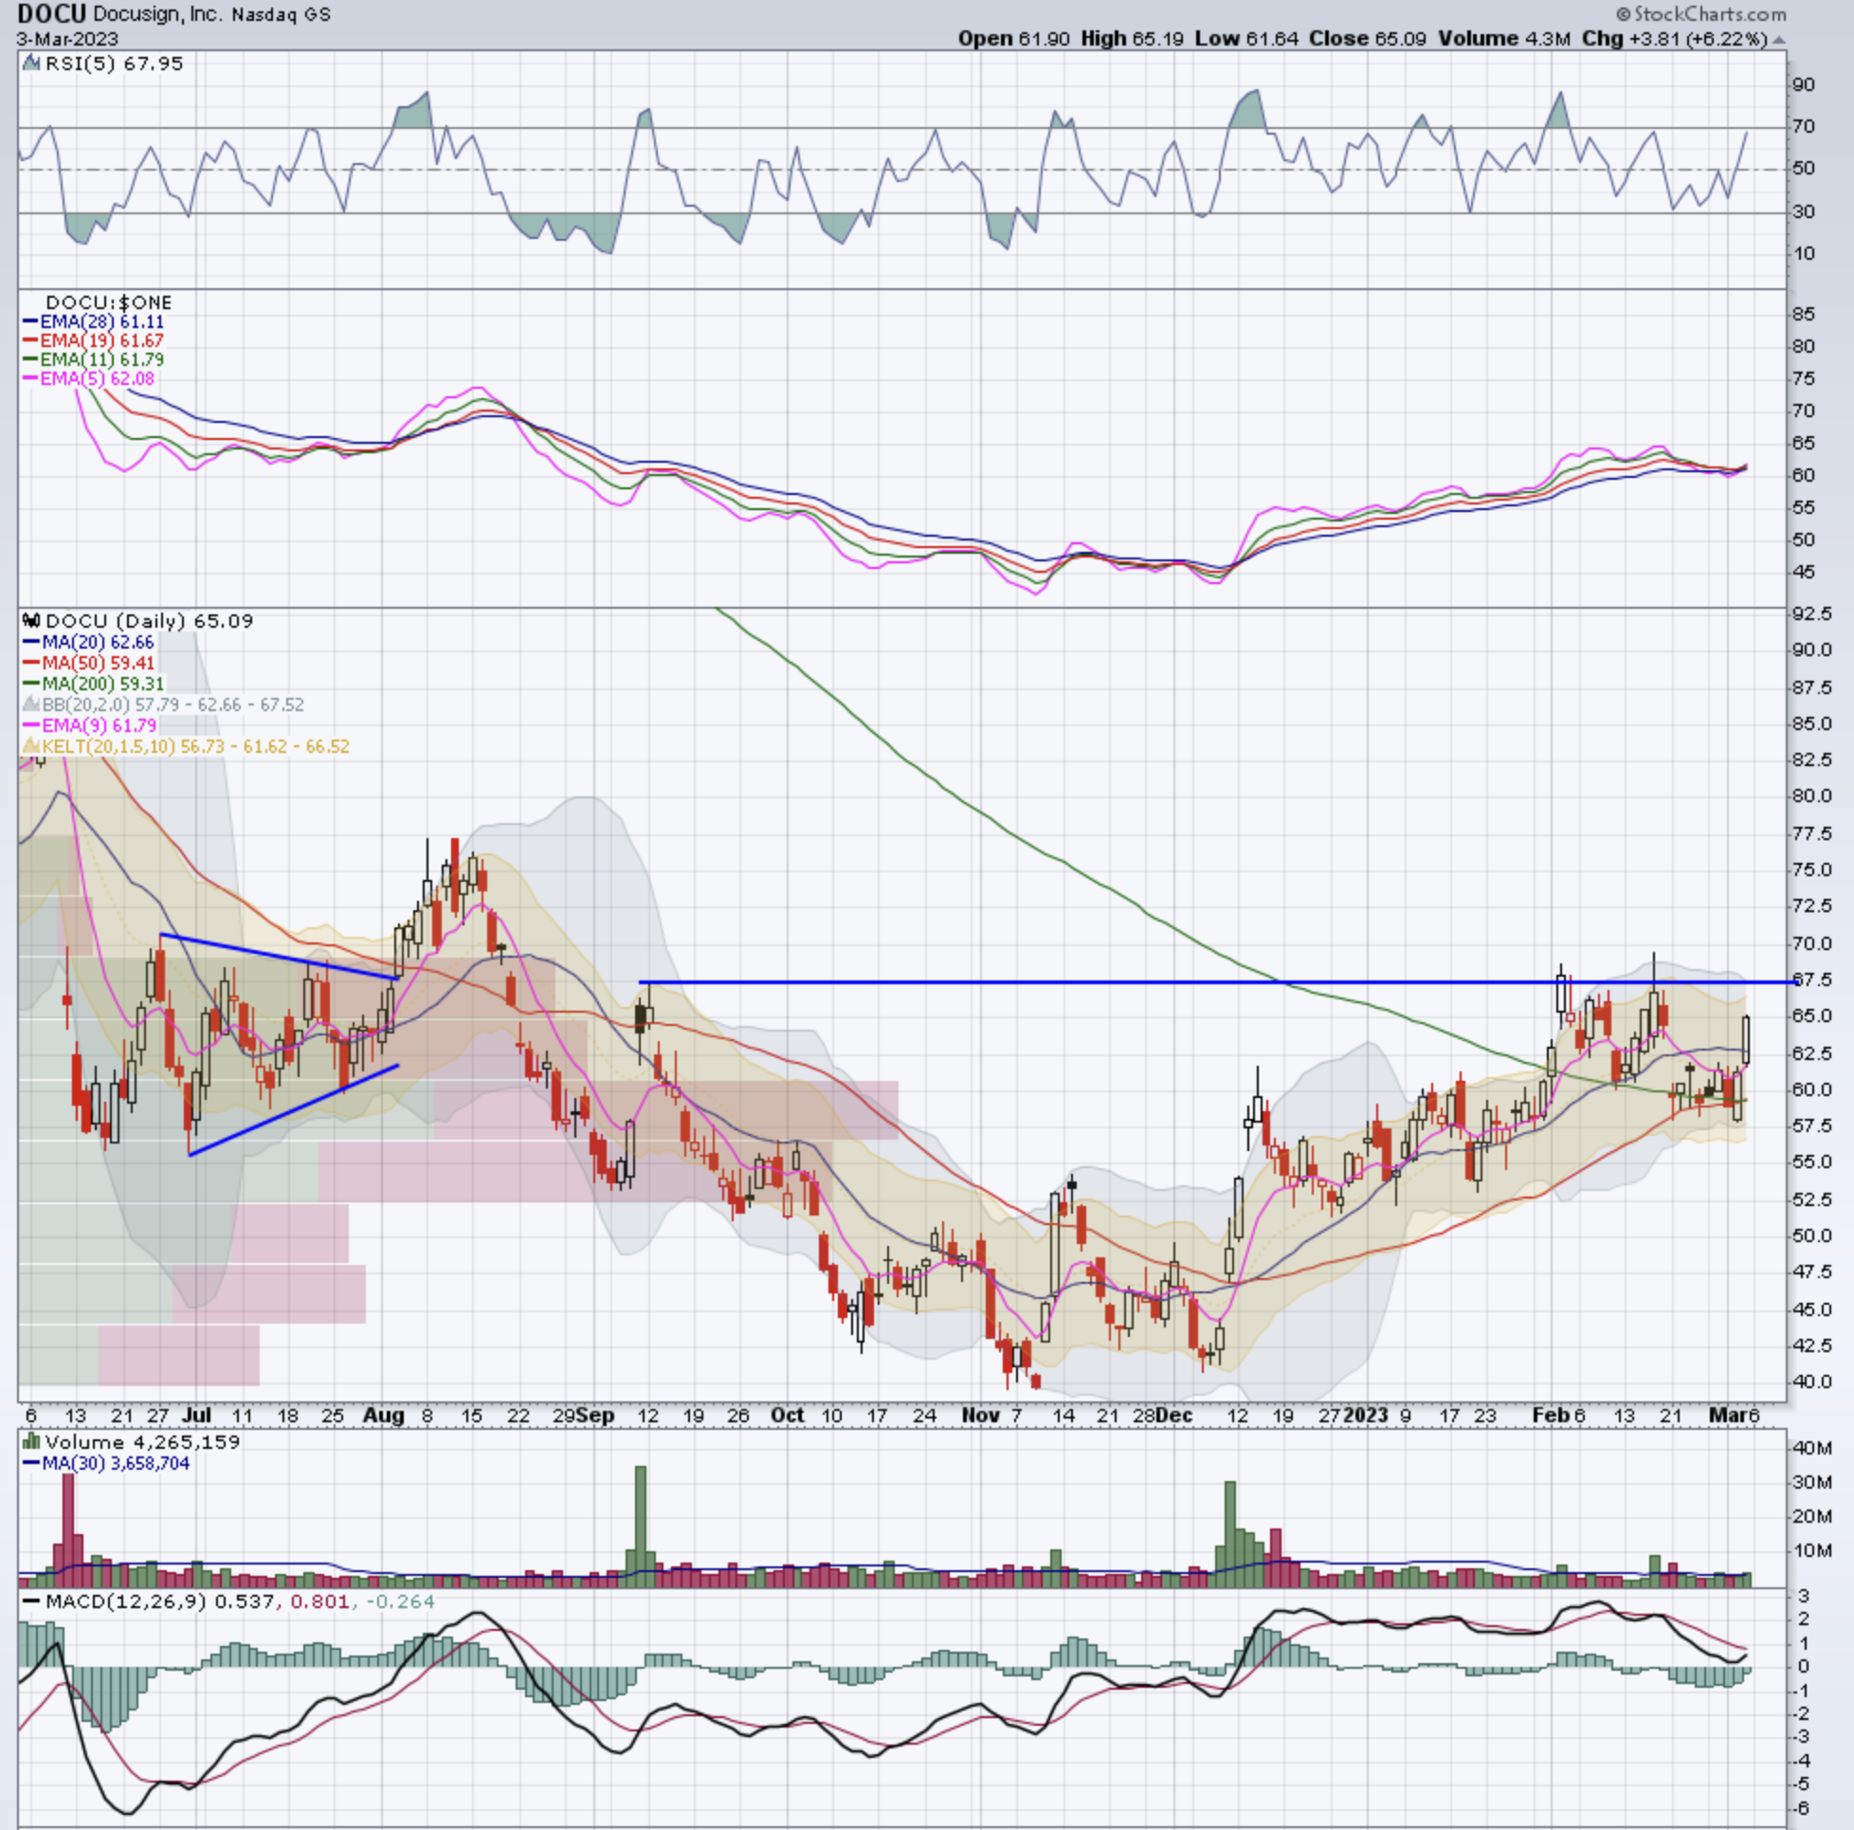Click the MA(200) 59.31 legend entry
This screenshot has width=1854, height=1830.
[102, 684]
